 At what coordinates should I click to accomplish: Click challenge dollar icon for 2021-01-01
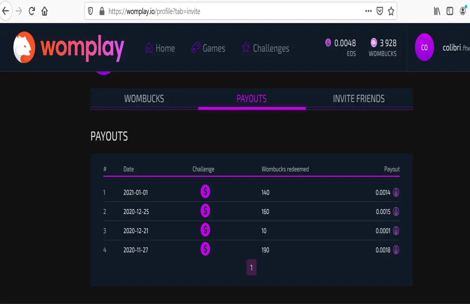pyautogui.click(x=205, y=192)
